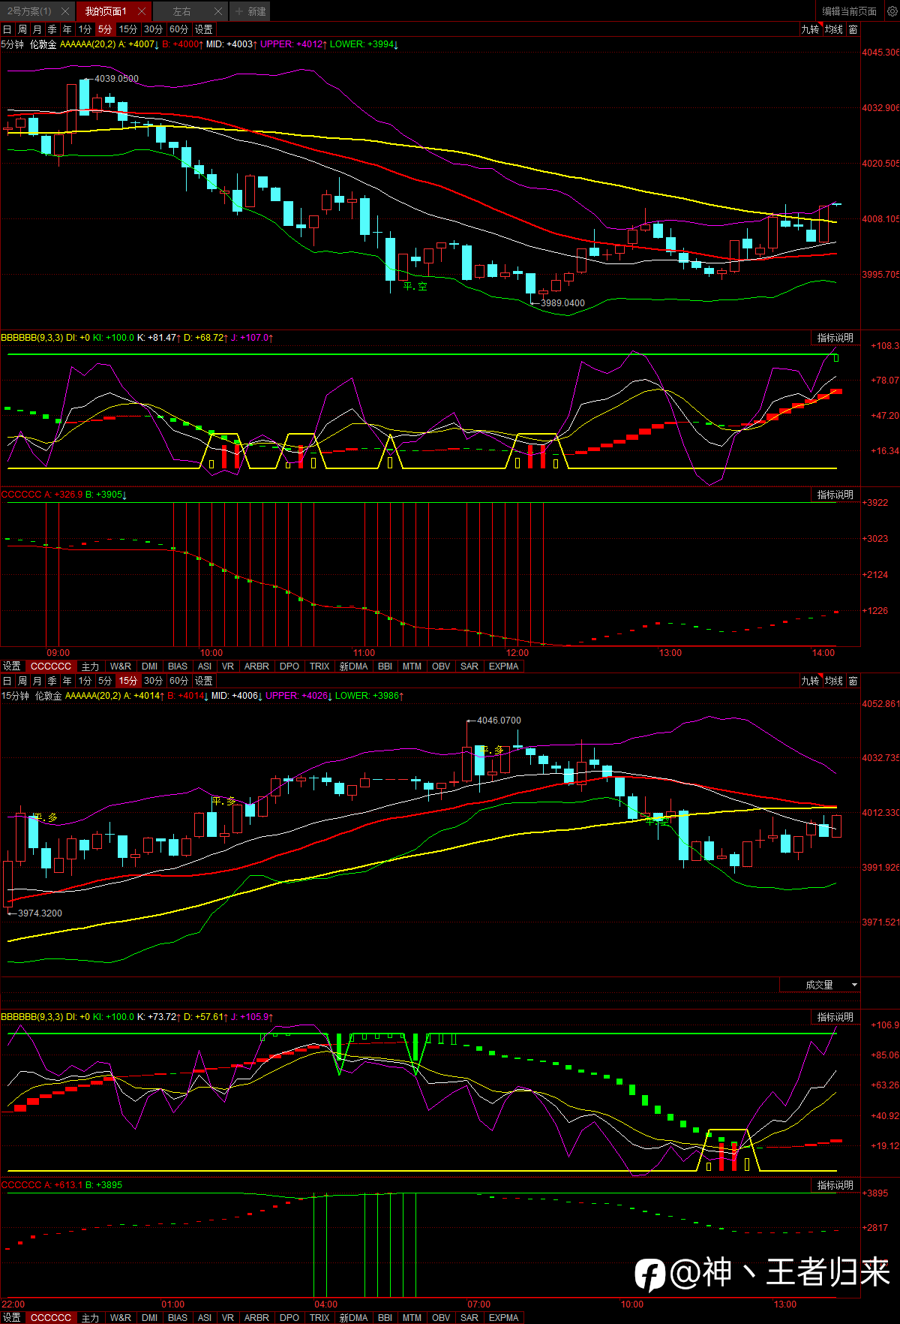Open 设置 next to 60分 in 5分钟 chart

tap(204, 29)
